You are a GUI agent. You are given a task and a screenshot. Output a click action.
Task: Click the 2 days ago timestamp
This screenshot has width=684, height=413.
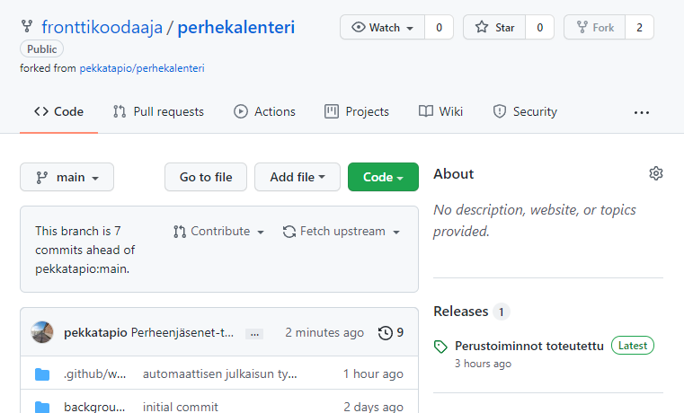373,407
